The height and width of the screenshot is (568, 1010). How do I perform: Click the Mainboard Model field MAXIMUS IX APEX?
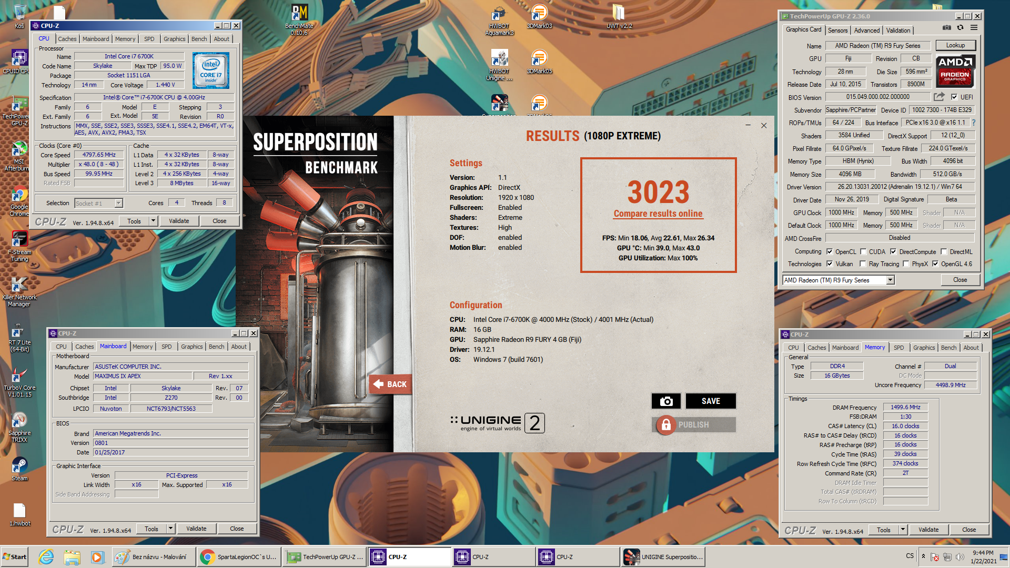pos(143,377)
